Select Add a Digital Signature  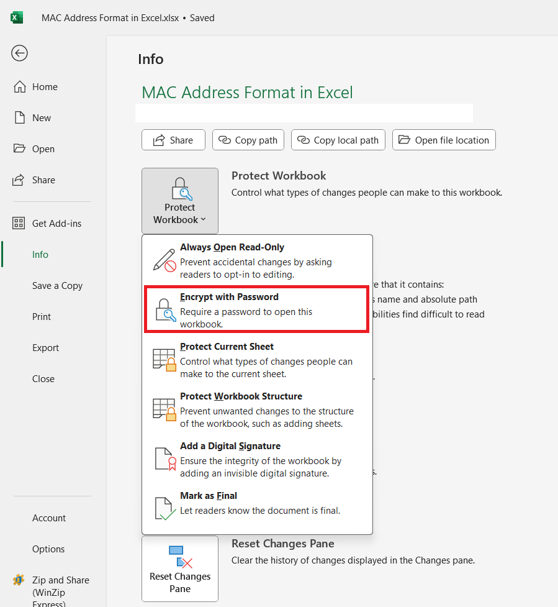[x=257, y=459]
